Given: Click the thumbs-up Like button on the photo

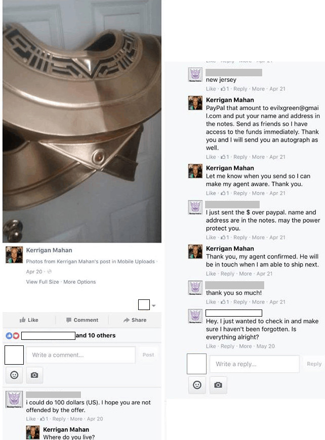Looking at the screenshot, I should point(29,320).
